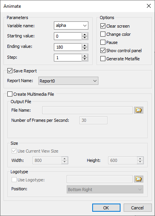This screenshot has height=216, width=155.
Task: Browse for output file with folder icon
Action: [x=139, y=110]
